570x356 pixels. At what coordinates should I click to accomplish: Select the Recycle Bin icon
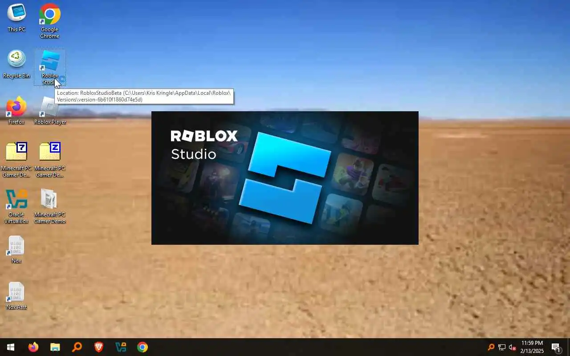coord(16,65)
